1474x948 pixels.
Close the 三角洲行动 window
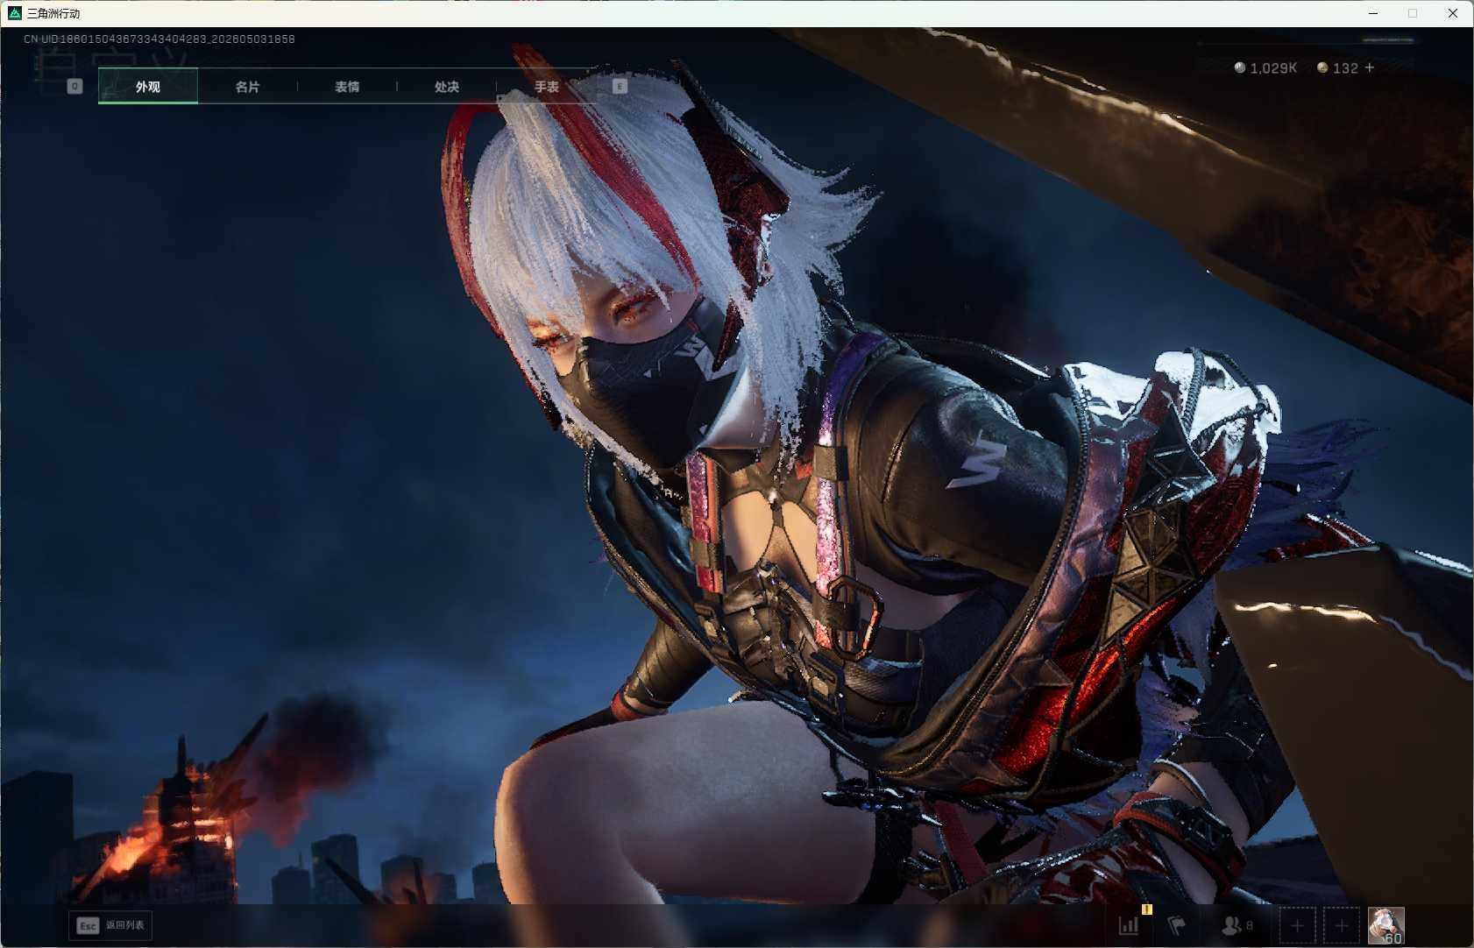pos(1453,13)
